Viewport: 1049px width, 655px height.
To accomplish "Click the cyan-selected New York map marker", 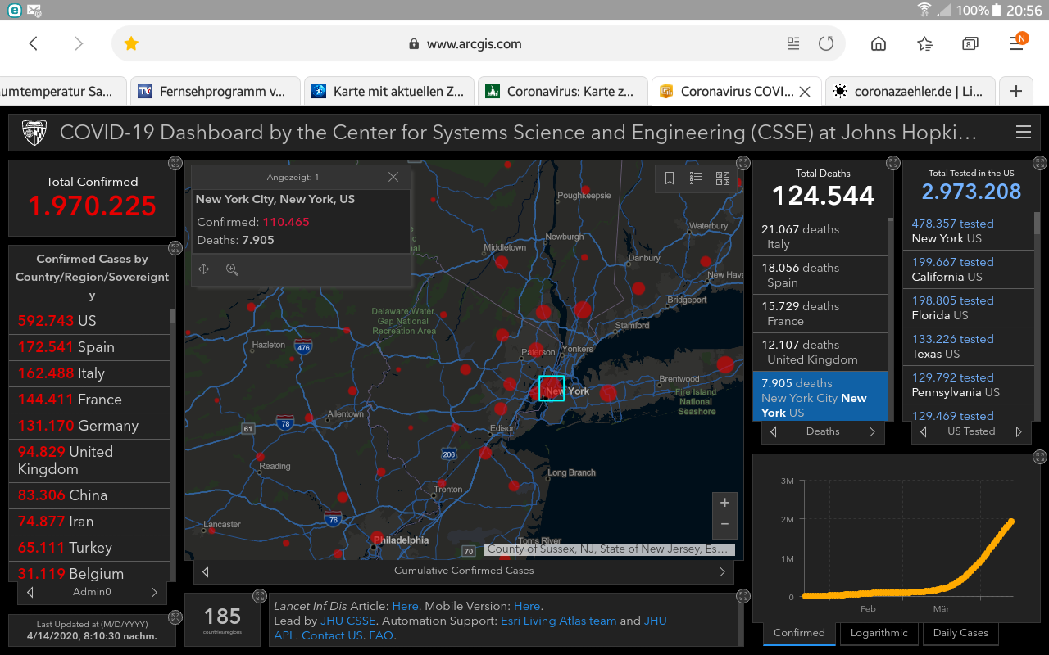I will click(552, 388).
